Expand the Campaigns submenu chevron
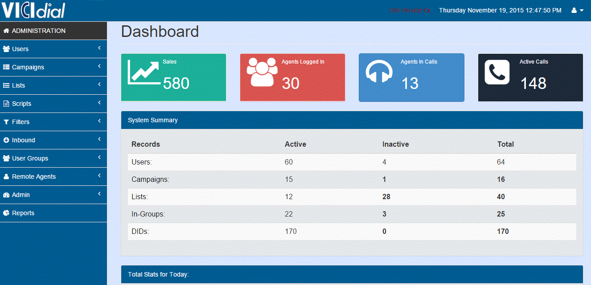The height and width of the screenshot is (285, 591). pos(99,66)
